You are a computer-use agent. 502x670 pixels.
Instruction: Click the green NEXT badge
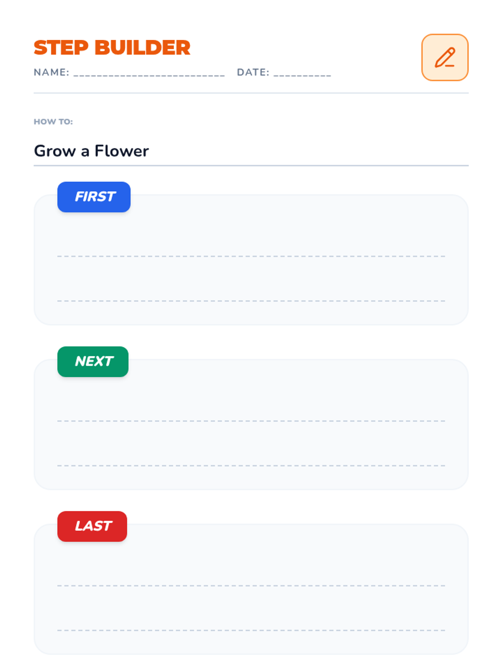click(93, 361)
